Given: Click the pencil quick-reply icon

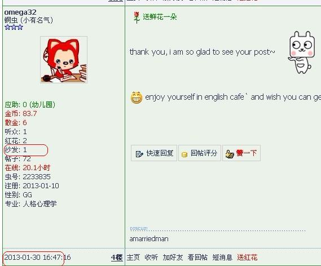Looking at the screenshot, I should pyautogui.click(x=139, y=154).
